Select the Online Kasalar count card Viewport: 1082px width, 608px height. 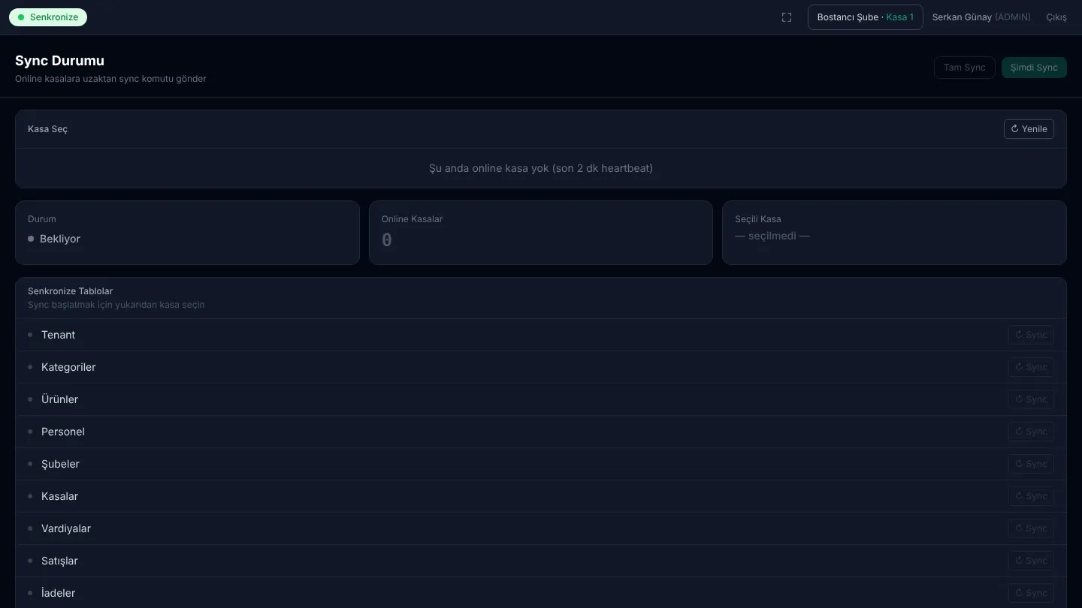pyautogui.click(x=541, y=233)
